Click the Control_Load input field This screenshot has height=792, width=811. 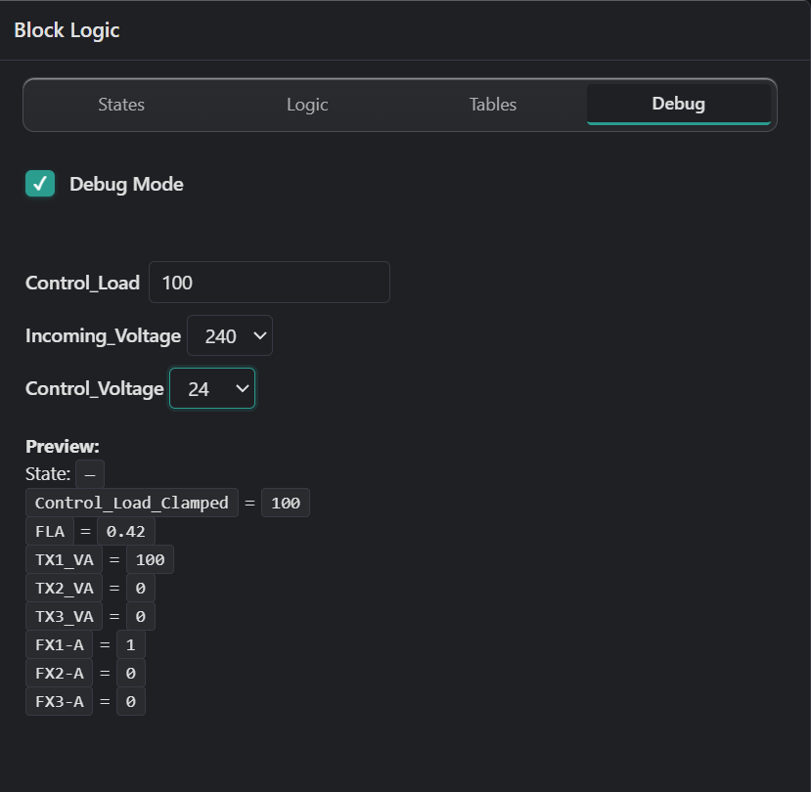tap(269, 283)
